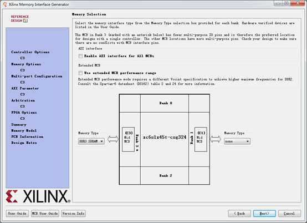This screenshot has height=223, width=307.
Task: Click the (C3) Mid MCB block
Action: (128, 139)
